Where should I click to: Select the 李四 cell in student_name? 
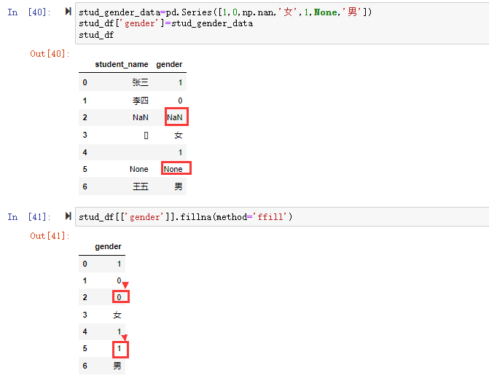coord(141,101)
